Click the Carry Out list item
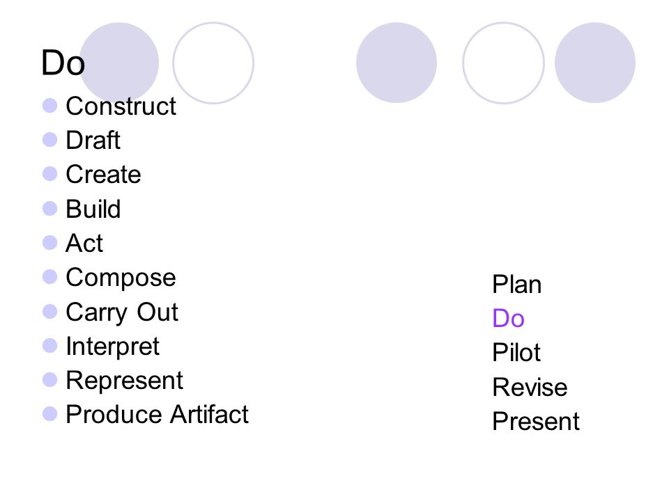The height and width of the screenshot is (501, 669). coord(122,312)
